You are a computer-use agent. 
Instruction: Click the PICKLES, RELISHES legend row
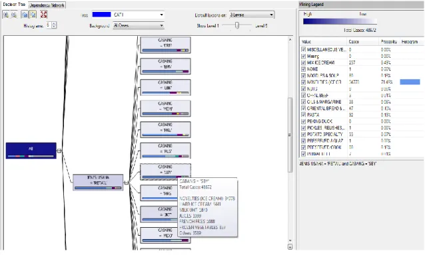361,127
